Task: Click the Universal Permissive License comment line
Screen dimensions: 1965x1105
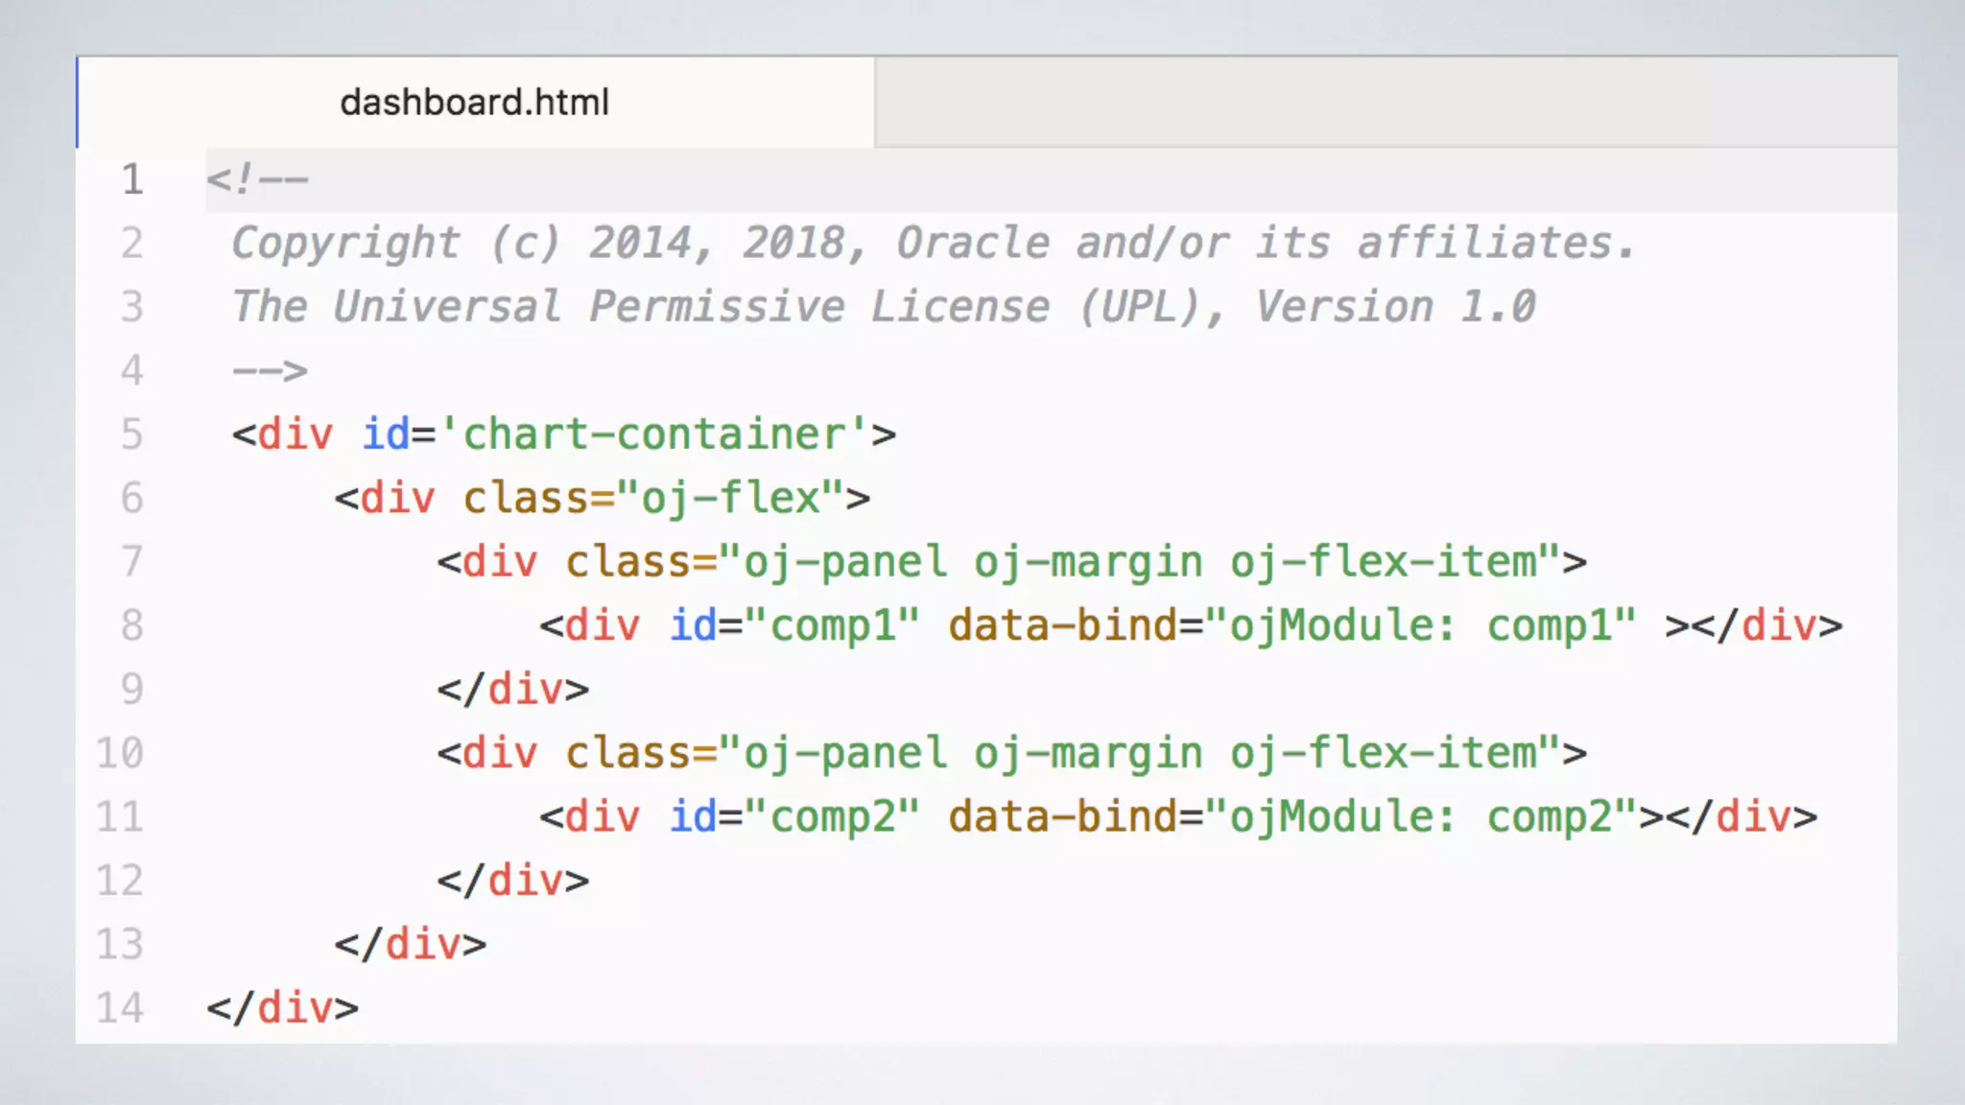Action: pyautogui.click(x=883, y=307)
